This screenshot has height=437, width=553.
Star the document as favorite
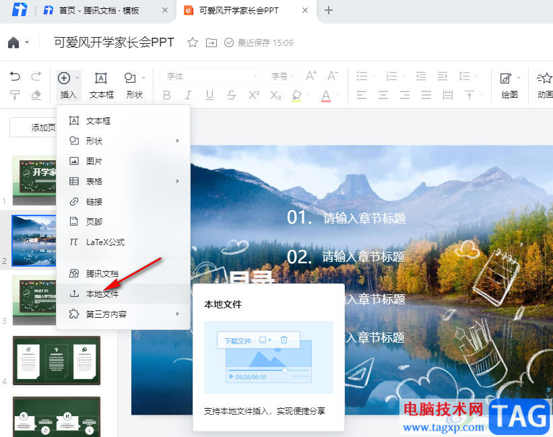[x=192, y=42]
